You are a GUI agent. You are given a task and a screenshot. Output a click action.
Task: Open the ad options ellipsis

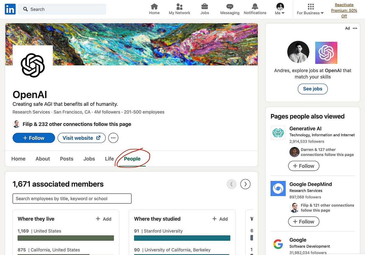click(355, 28)
